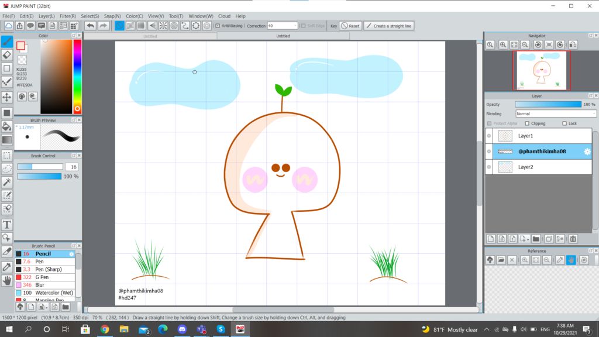Image resolution: width=599 pixels, height=337 pixels.
Task: Add a new layer folder
Action: tap(536, 239)
